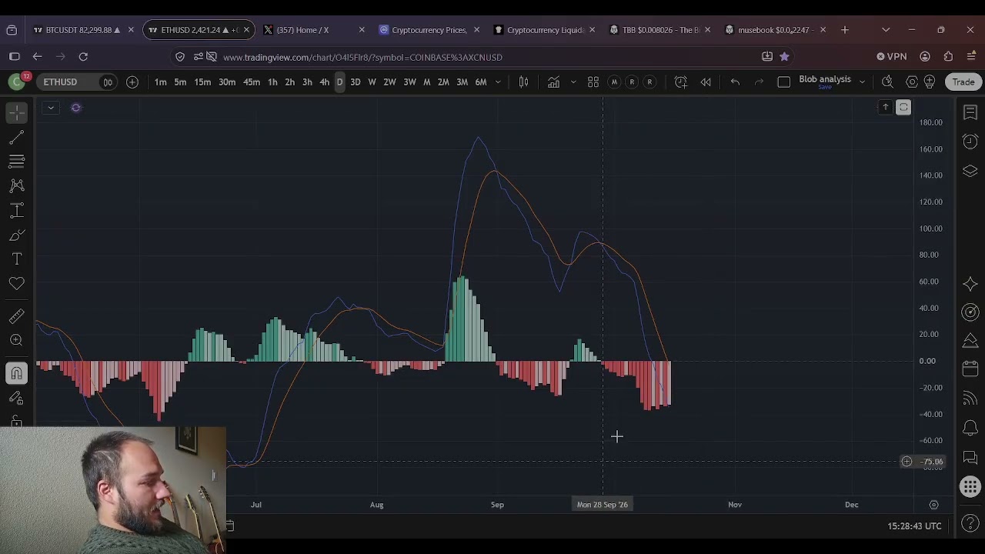Open the heart icons and emoji tool

[16, 284]
